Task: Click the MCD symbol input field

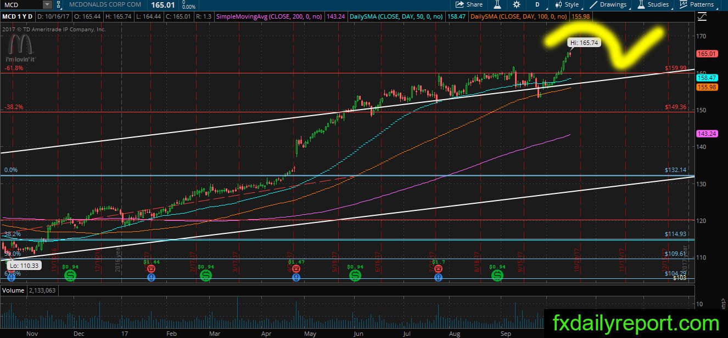Action: pyautogui.click(x=21, y=4)
